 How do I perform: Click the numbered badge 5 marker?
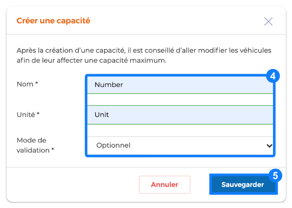(275, 175)
